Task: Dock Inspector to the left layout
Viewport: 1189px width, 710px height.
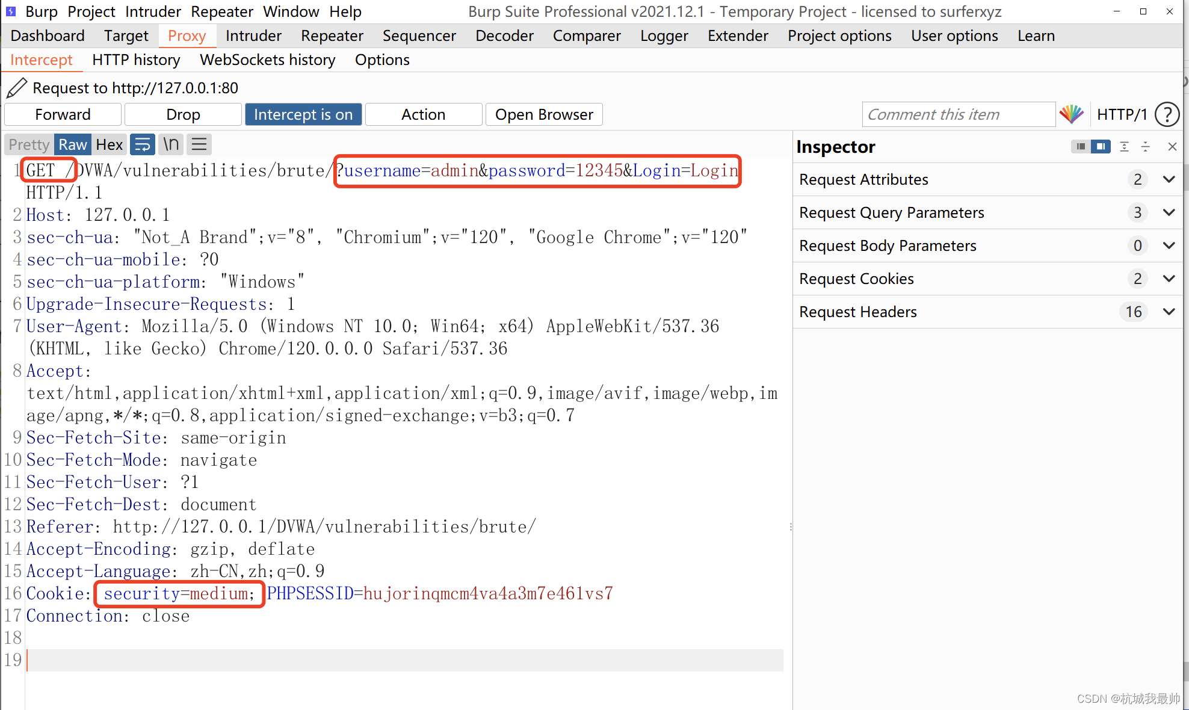Action: (x=1081, y=146)
